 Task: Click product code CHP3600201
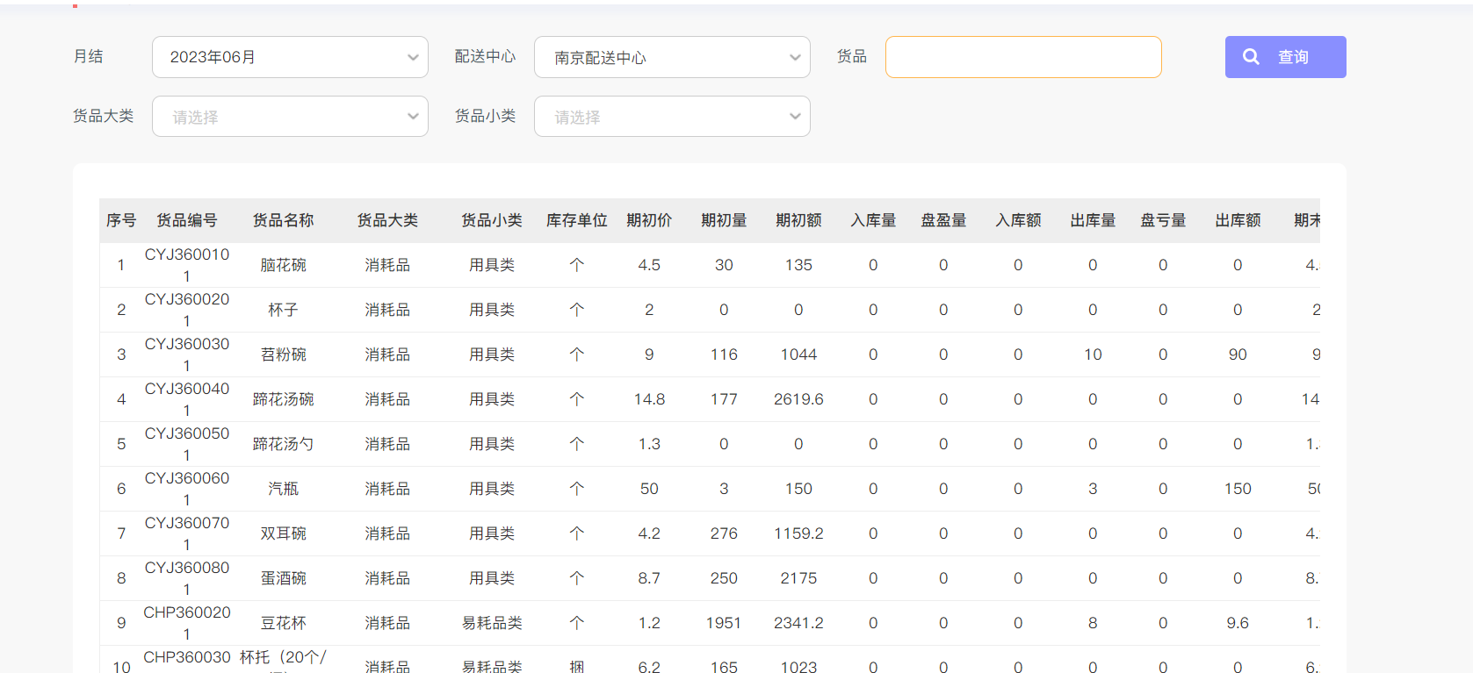pyautogui.click(x=187, y=623)
